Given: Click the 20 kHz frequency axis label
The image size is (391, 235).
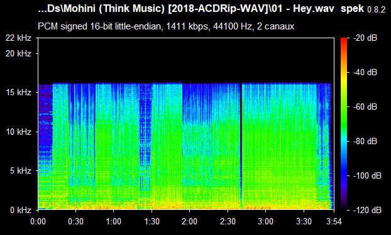Looking at the screenshot, I should coord(18,53).
